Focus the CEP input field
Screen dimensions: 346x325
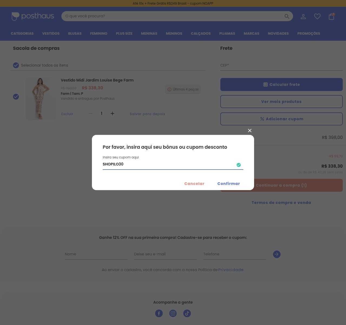tap(281, 65)
